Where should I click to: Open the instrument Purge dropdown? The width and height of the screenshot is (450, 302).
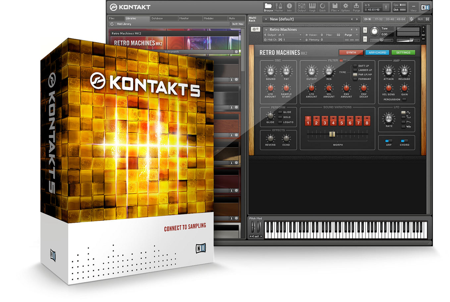351,35
